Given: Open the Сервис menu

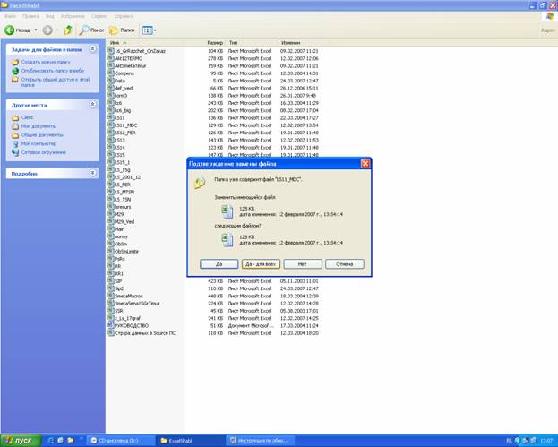Looking at the screenshot, I should click(100, 16).
